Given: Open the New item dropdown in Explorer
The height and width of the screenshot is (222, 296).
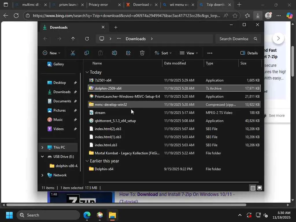Looking at the screenshot, I should 51,53.
